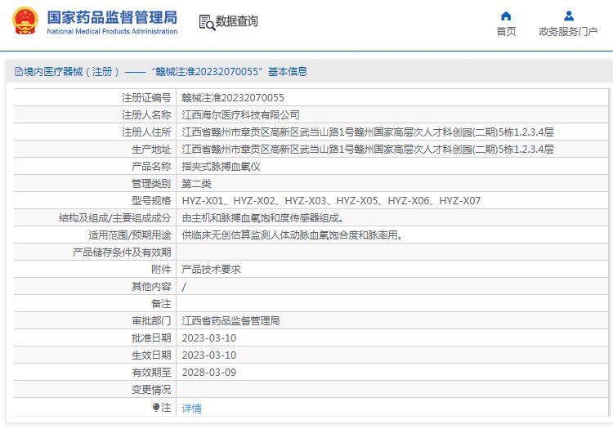Click 有效期至 date 2028-03-09
The width and height of the screenshot is (613, 429).
click(x=209, y=373)
